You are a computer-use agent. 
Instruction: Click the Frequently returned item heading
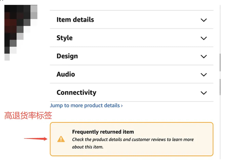click(x=103, y=131)
